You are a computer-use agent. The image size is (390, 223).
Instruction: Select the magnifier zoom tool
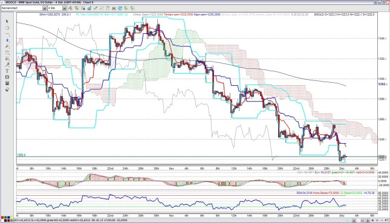[7, 47]
